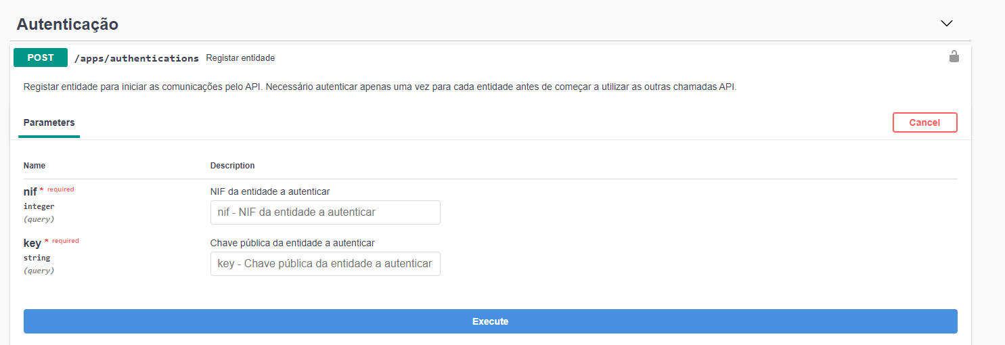Focus the nif input field
Image resolution: width=1005 pixels, height=345 pixels.
pyautogui.click(x=325, y=212)
